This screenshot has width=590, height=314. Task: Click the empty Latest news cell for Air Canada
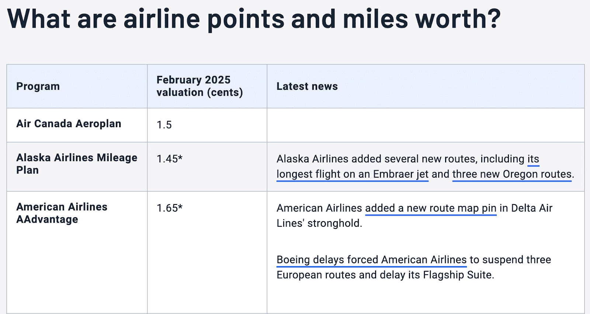[425, 125]
